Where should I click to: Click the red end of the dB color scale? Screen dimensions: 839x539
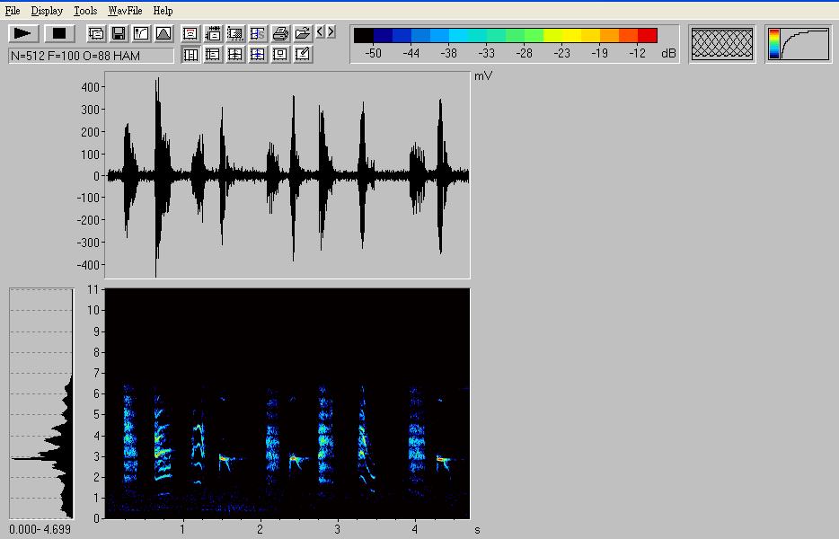pos(648,35)
